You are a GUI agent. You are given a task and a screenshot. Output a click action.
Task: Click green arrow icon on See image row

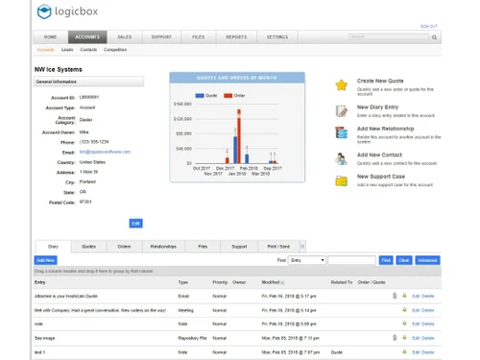404,338
